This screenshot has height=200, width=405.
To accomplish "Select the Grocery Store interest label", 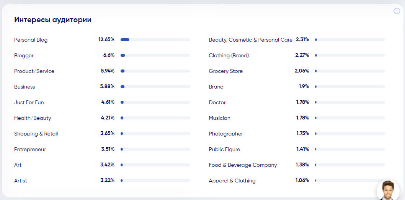I will click(225, 71).
